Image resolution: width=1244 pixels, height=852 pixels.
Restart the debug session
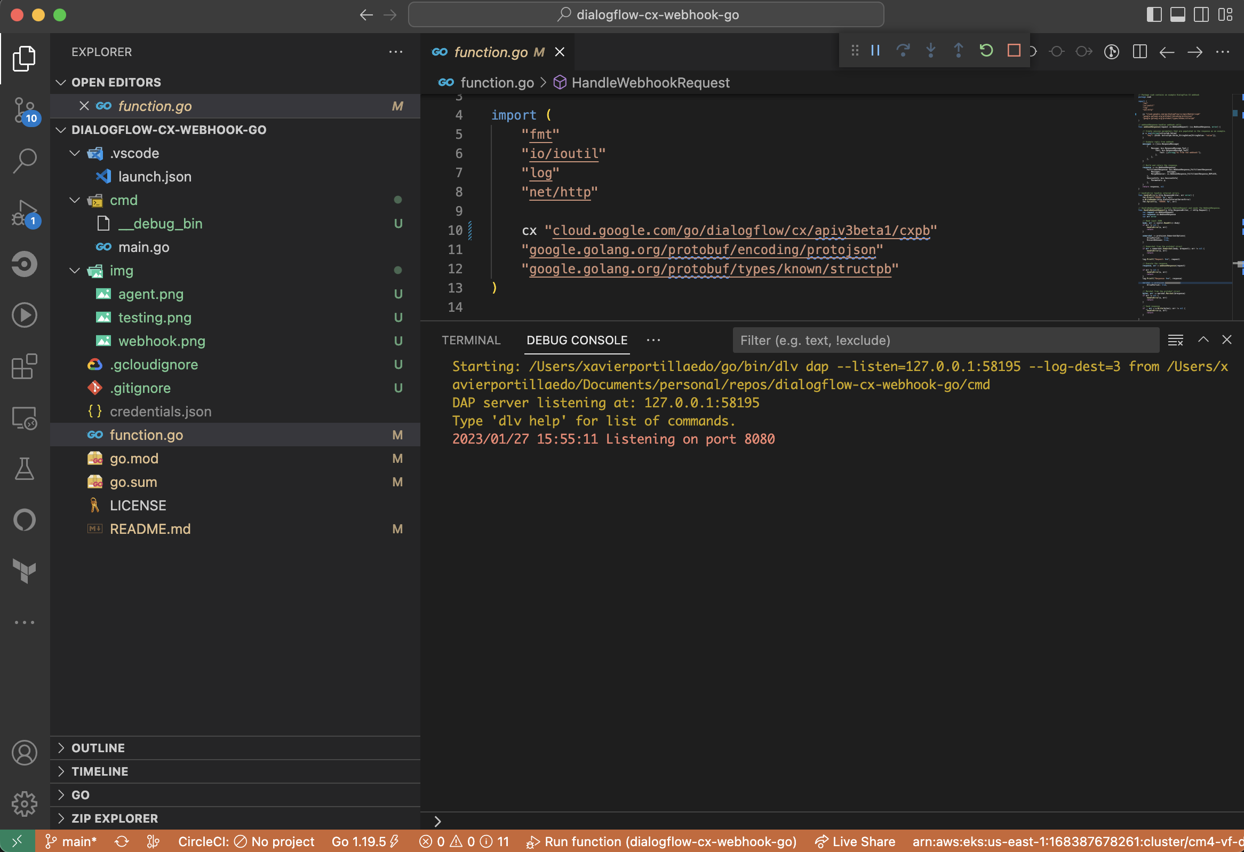pyautogui.click(x=986, y=51)
